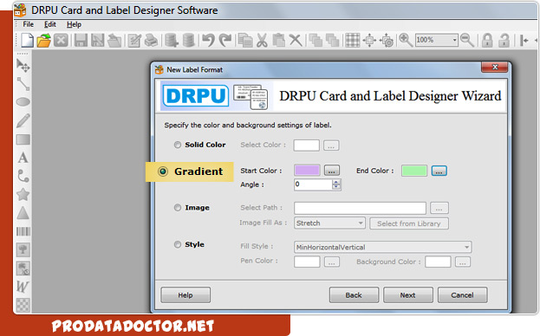Click the copy icon in toolbar
The image size is (540, 336).
pos(245,40)
